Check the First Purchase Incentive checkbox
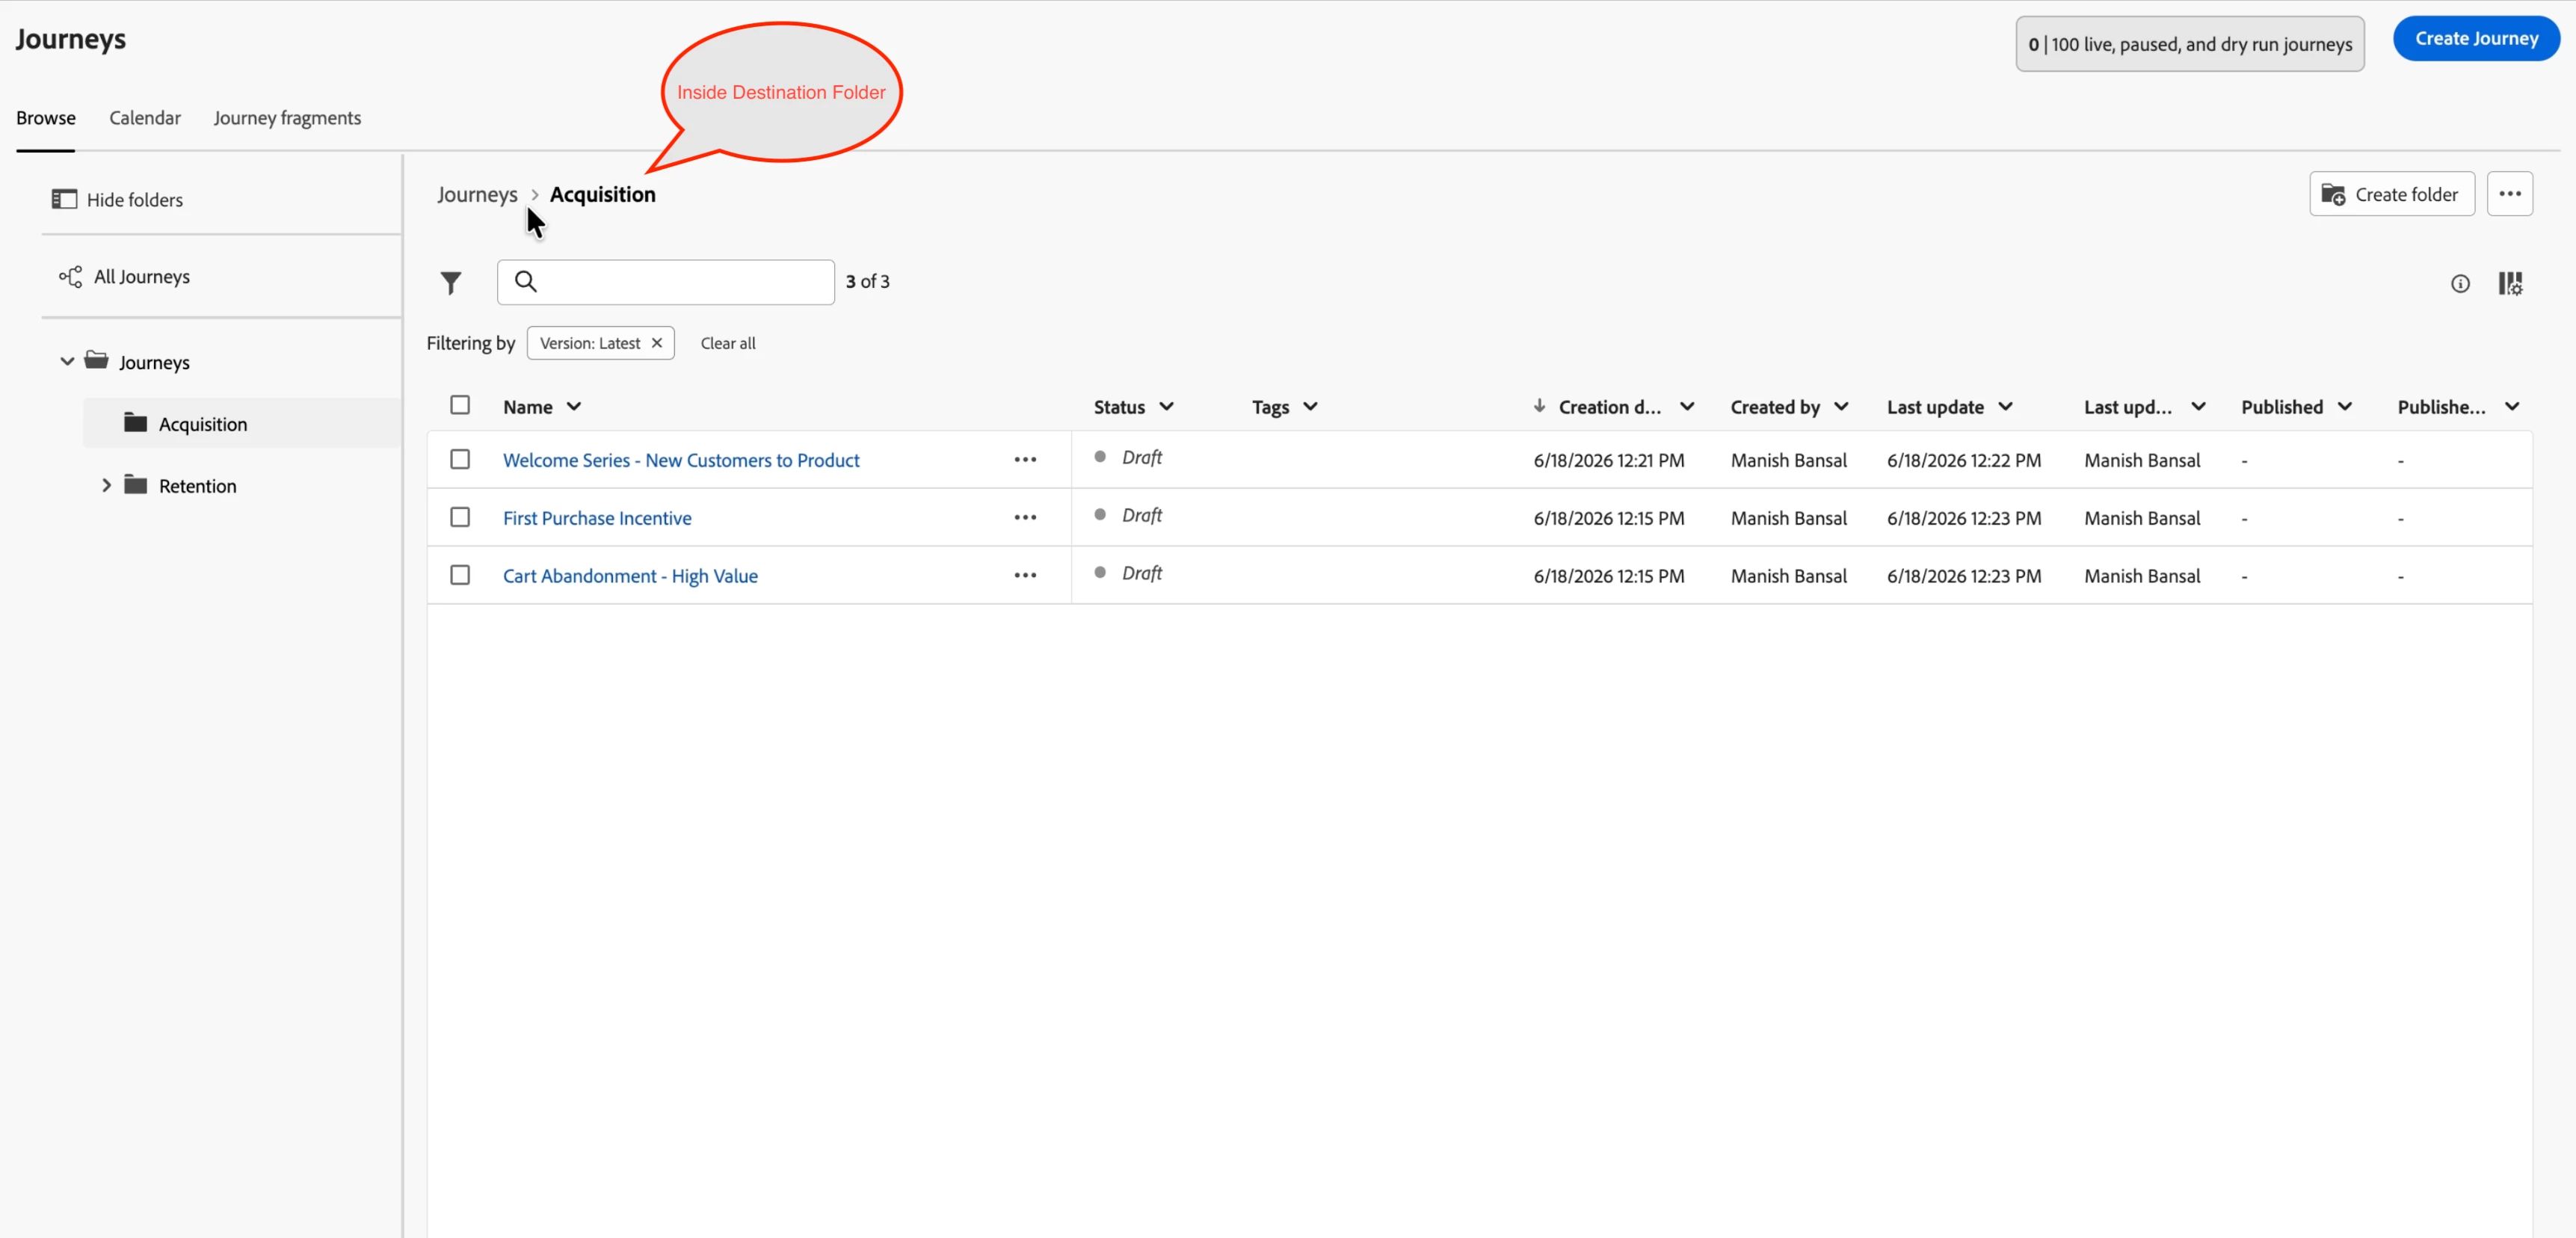 (460, 517)
